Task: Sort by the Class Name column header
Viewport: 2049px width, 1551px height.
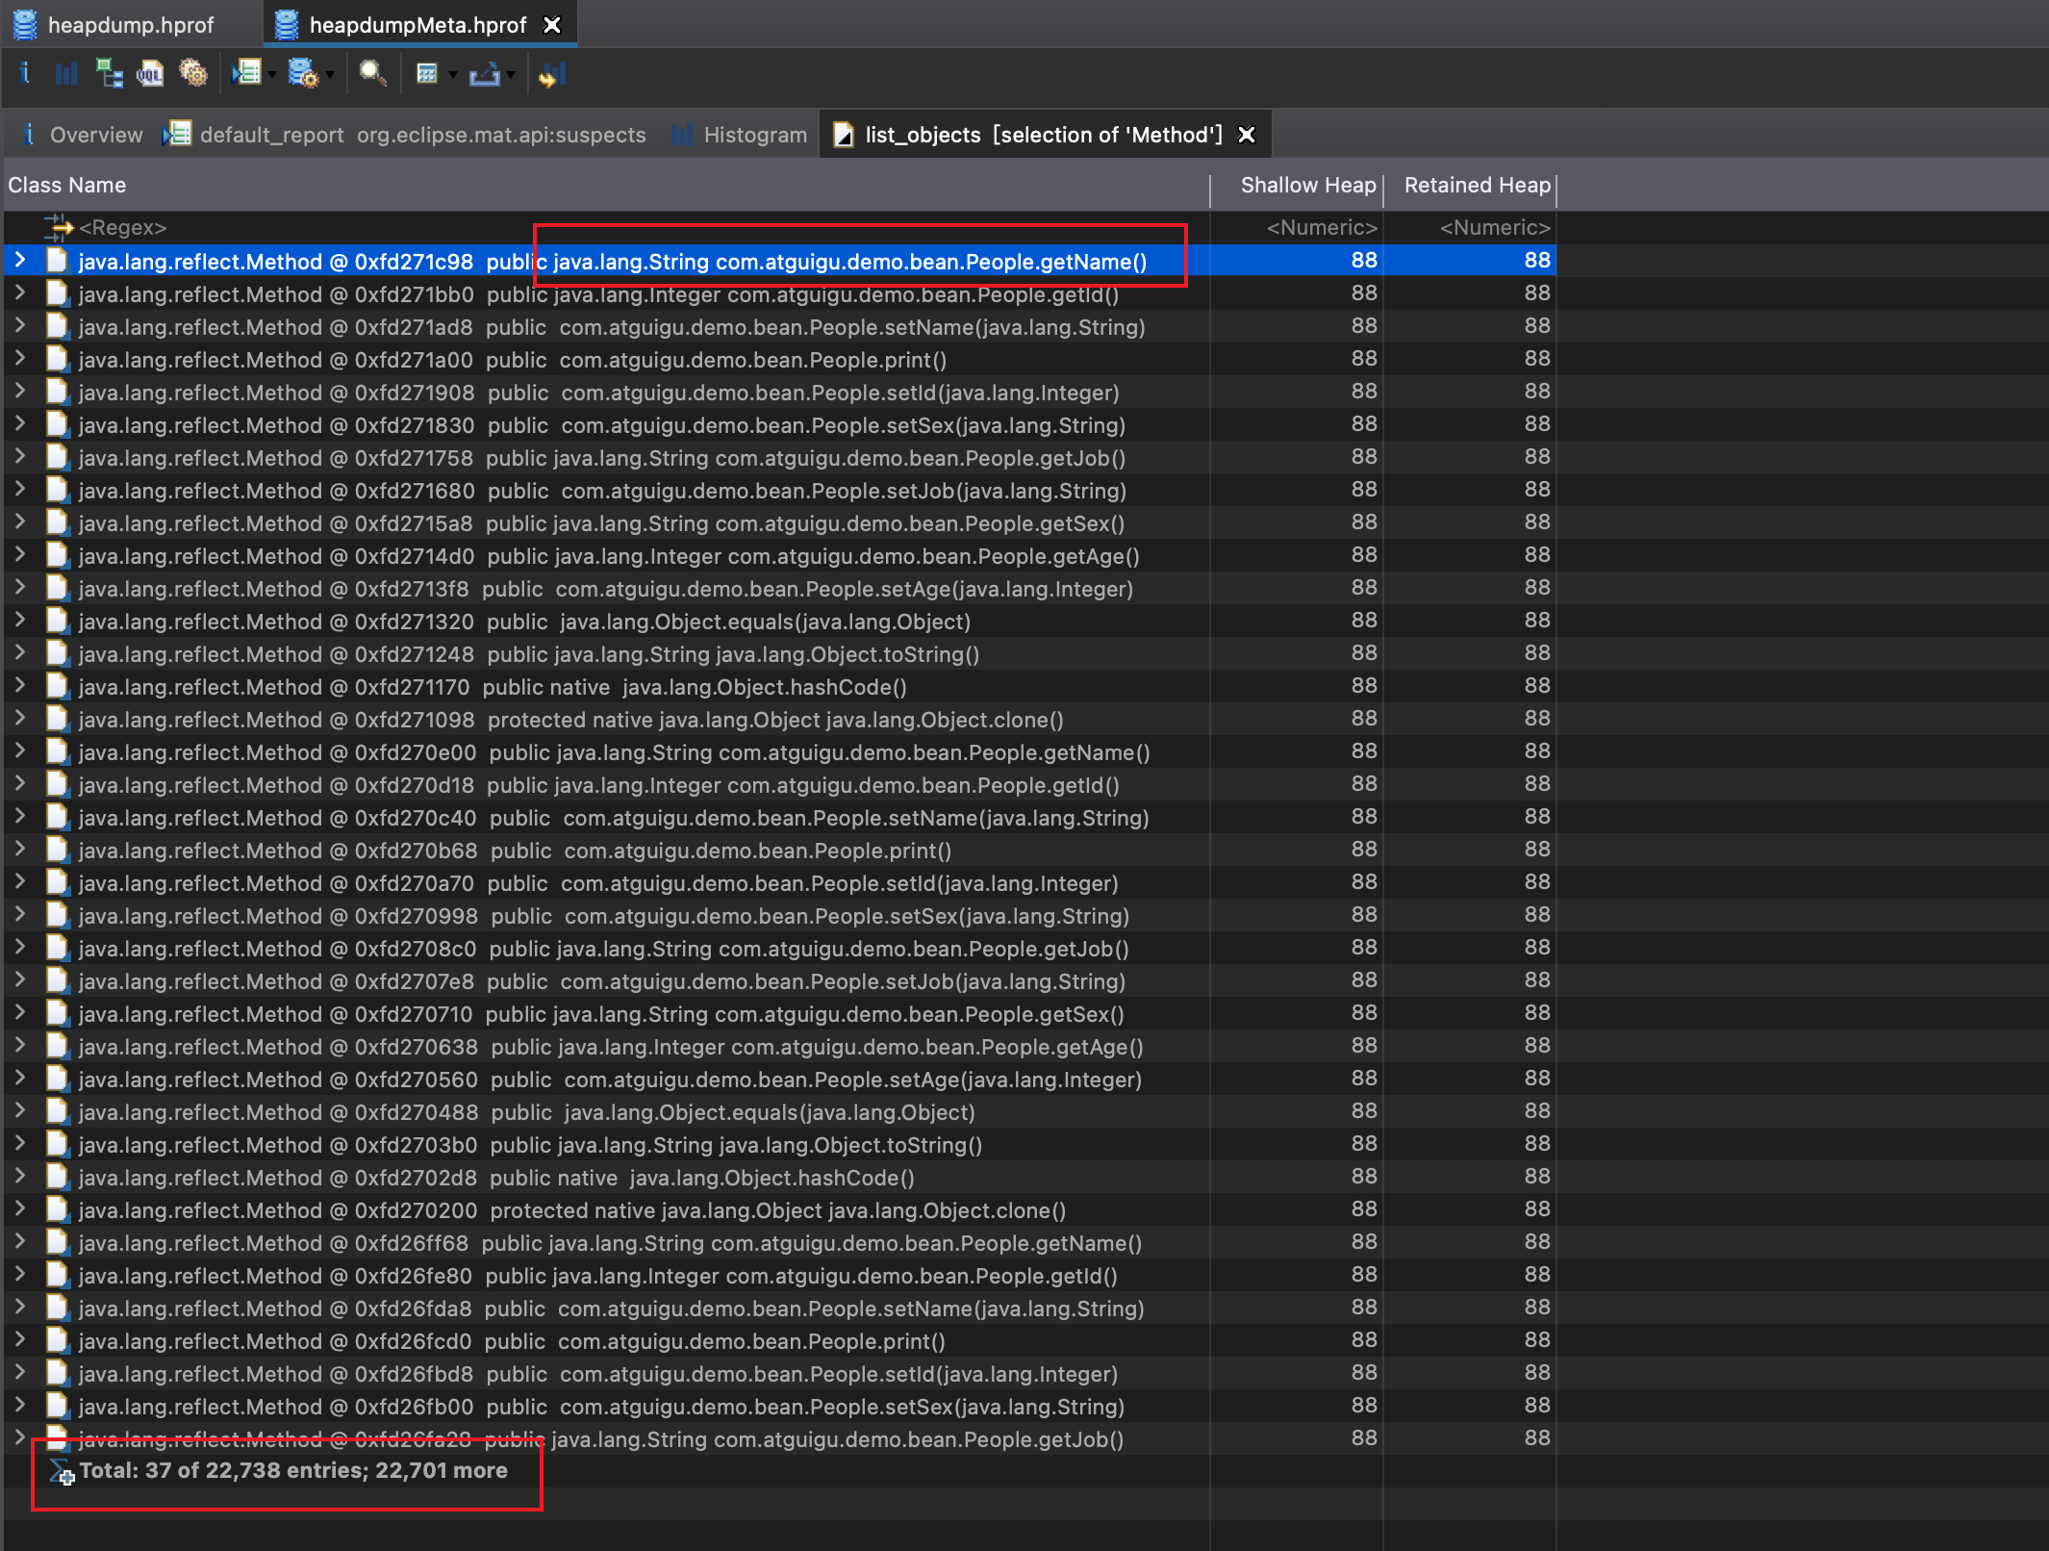Action: 606,185
